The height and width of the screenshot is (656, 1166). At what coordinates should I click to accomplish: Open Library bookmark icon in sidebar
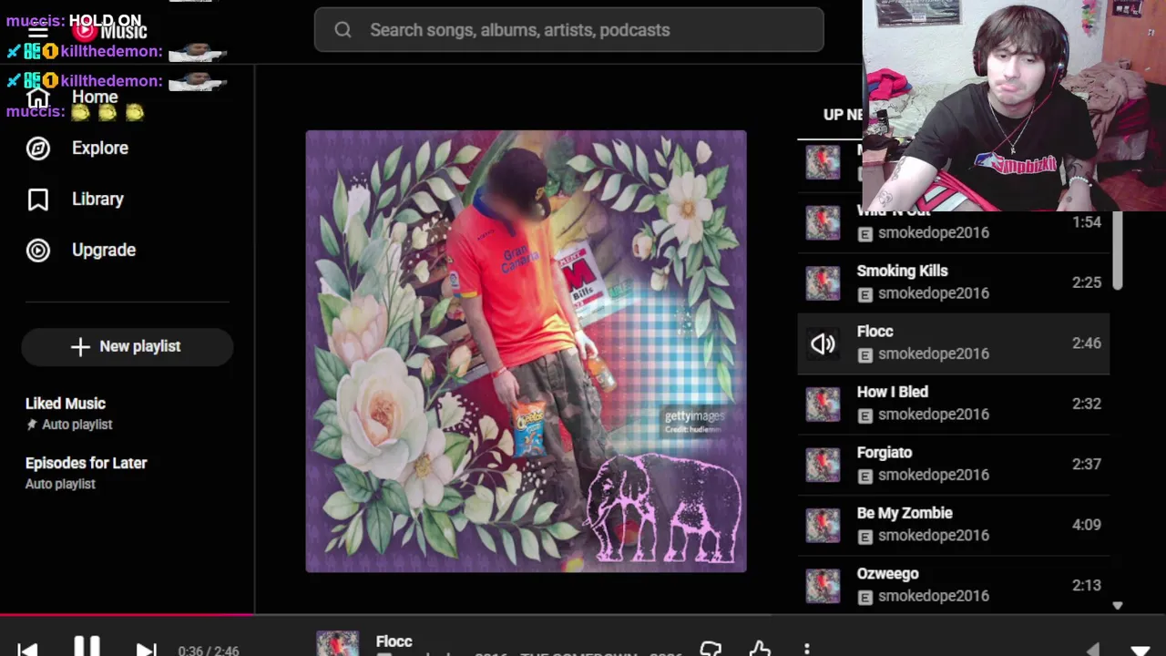point(38,199)
